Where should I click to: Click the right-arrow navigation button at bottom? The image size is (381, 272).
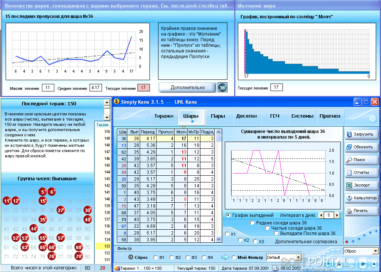pos(363,263)
